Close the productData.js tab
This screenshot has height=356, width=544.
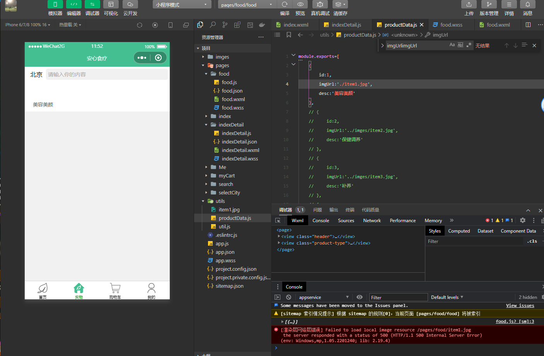click(x=422, y=25)
